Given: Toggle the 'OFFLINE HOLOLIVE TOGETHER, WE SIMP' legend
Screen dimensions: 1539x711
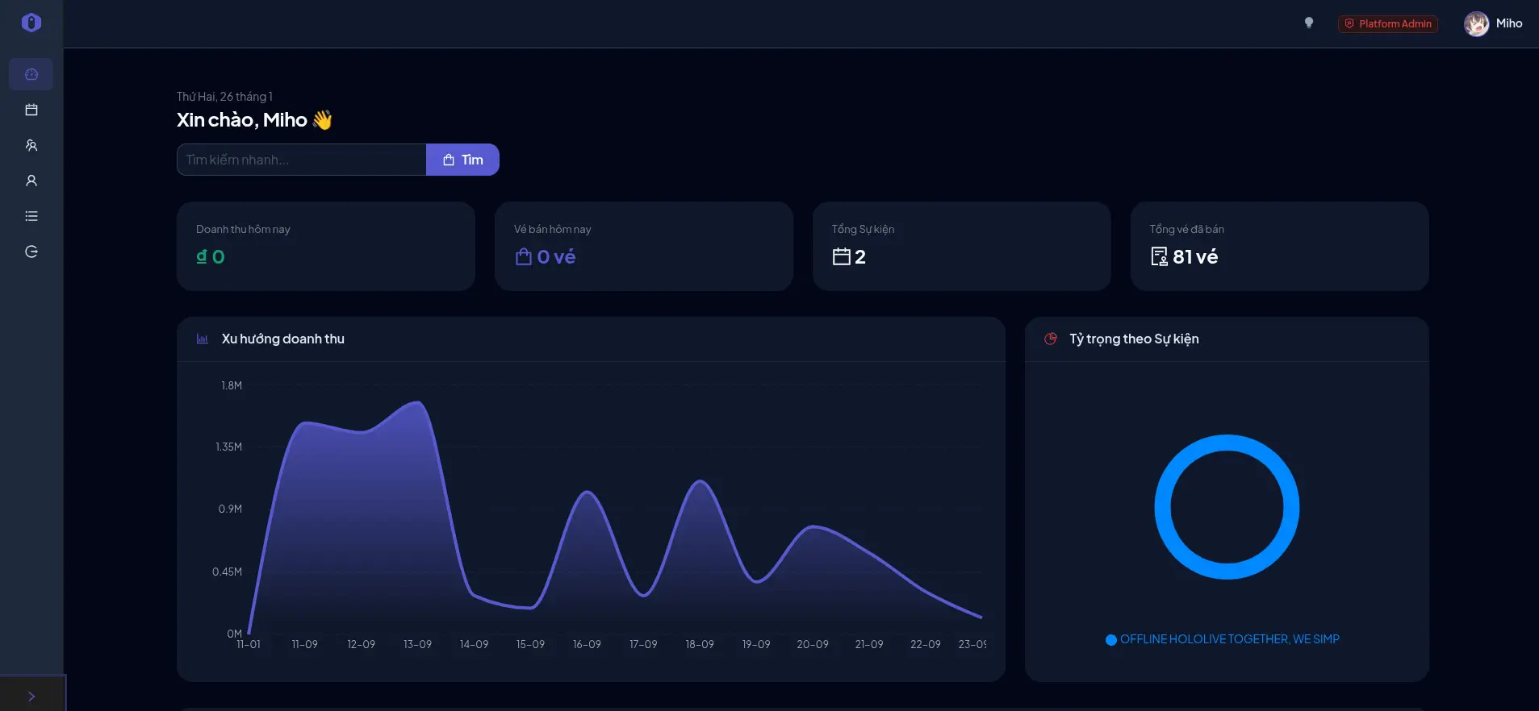Looking at the screenshot, I should point(1223,639).
